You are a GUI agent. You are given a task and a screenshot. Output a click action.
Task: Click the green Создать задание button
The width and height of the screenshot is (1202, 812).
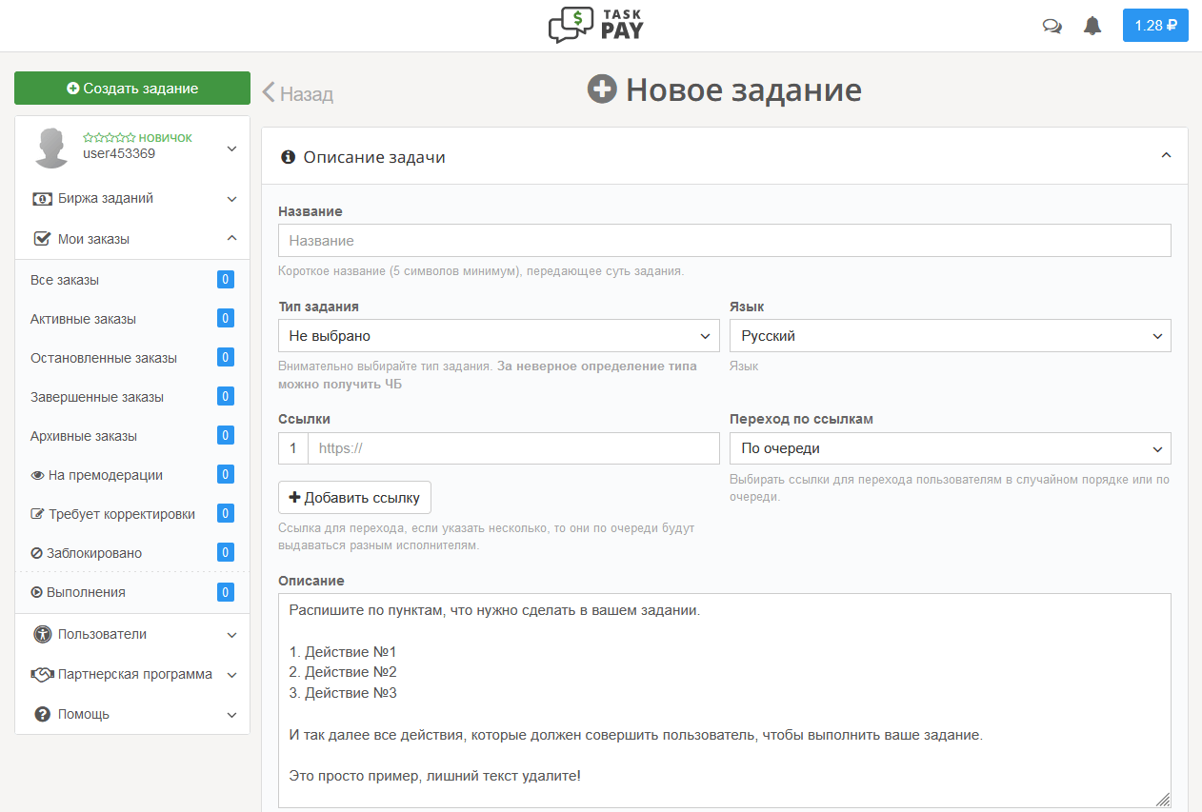[132, 88]
